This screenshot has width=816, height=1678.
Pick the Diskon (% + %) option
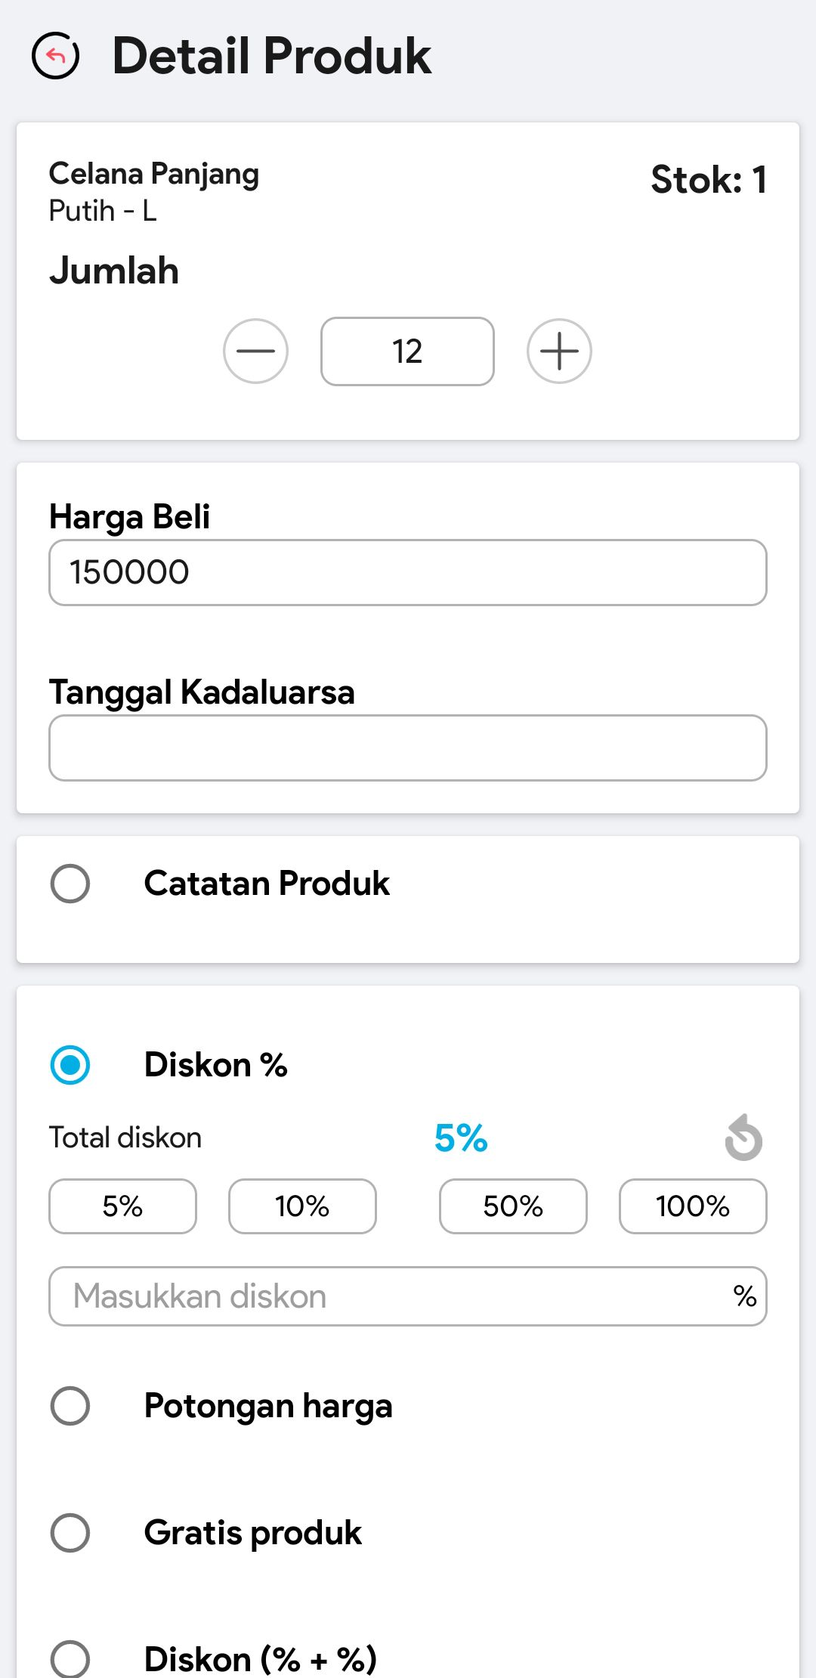point(70,1659)
